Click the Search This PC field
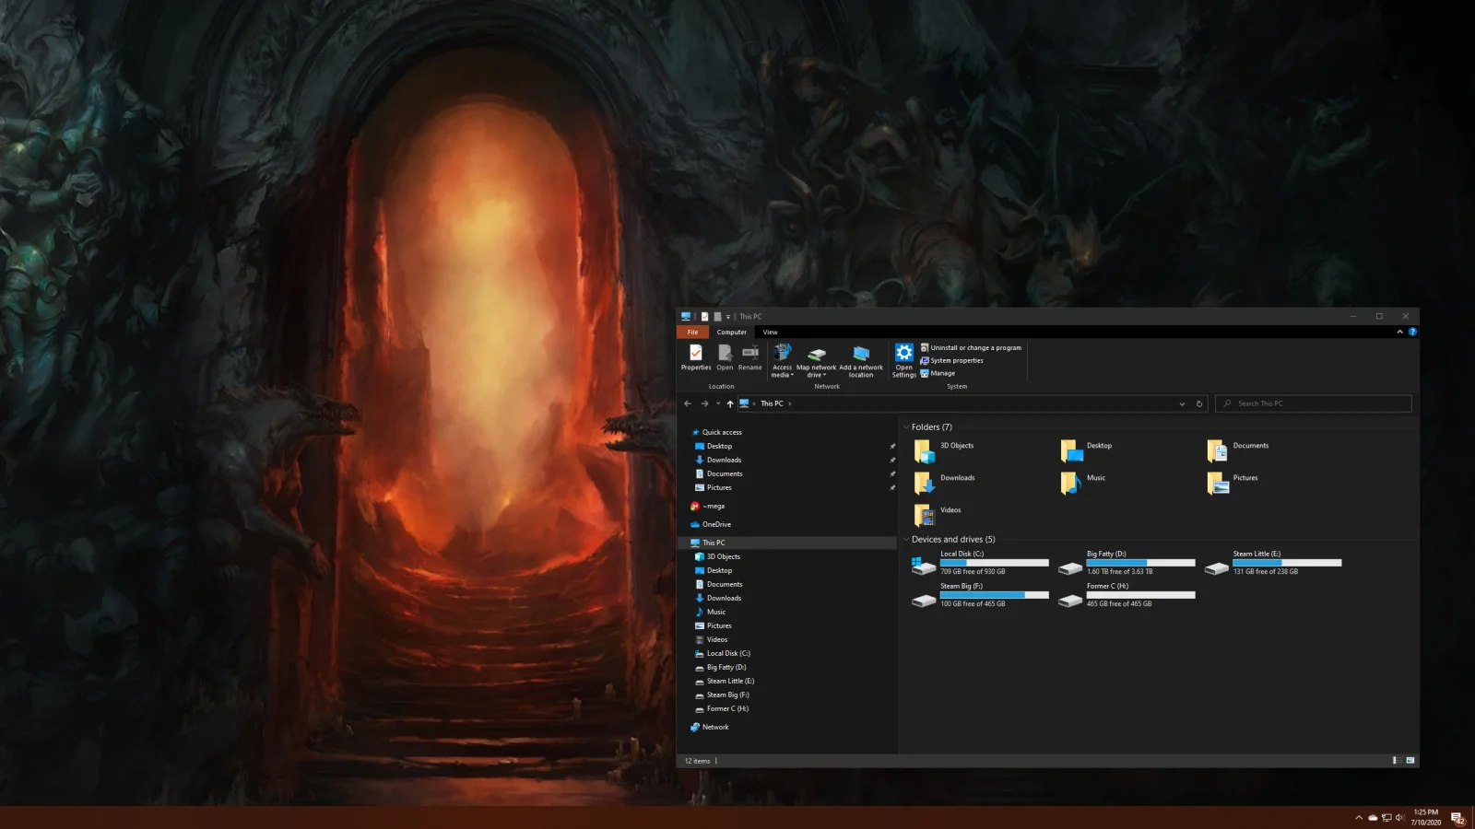The image size is (1475, 829). pos(1314,403)
